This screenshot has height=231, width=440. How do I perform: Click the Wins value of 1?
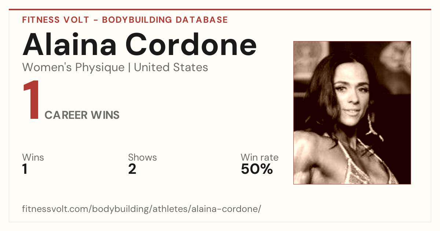[x=25, y=169]
